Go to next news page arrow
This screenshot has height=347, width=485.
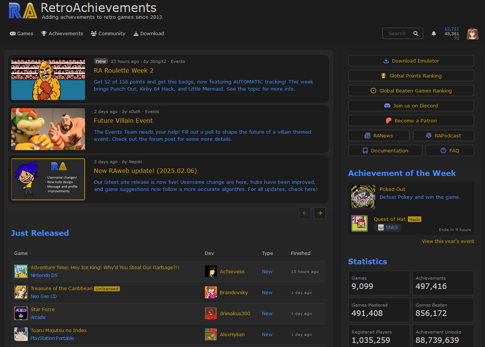[319, 213]
